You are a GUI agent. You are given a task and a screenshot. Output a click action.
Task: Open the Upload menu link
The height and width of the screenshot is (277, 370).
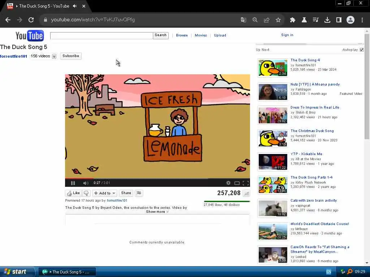[x=220, y=35]
